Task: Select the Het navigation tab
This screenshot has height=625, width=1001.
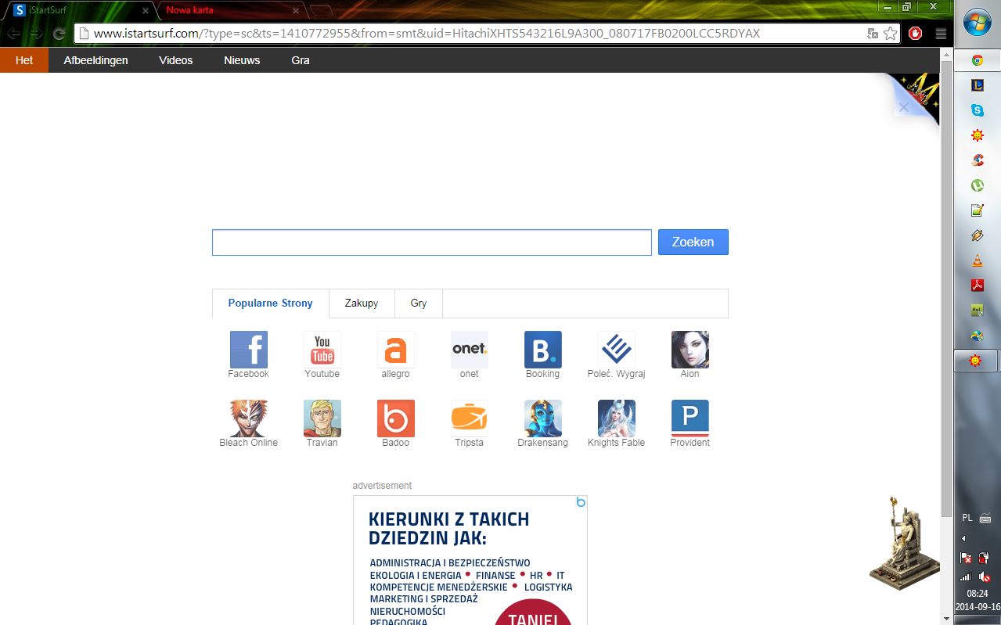Action: (24, 60)
